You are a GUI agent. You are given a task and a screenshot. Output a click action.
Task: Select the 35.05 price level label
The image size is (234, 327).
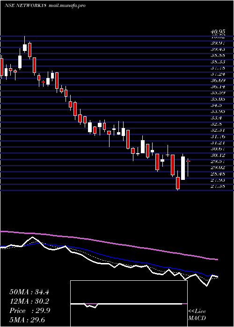(x=218, y=99)
